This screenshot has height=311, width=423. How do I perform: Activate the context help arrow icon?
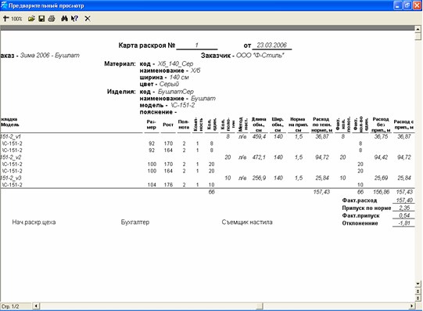pos(74,19)
